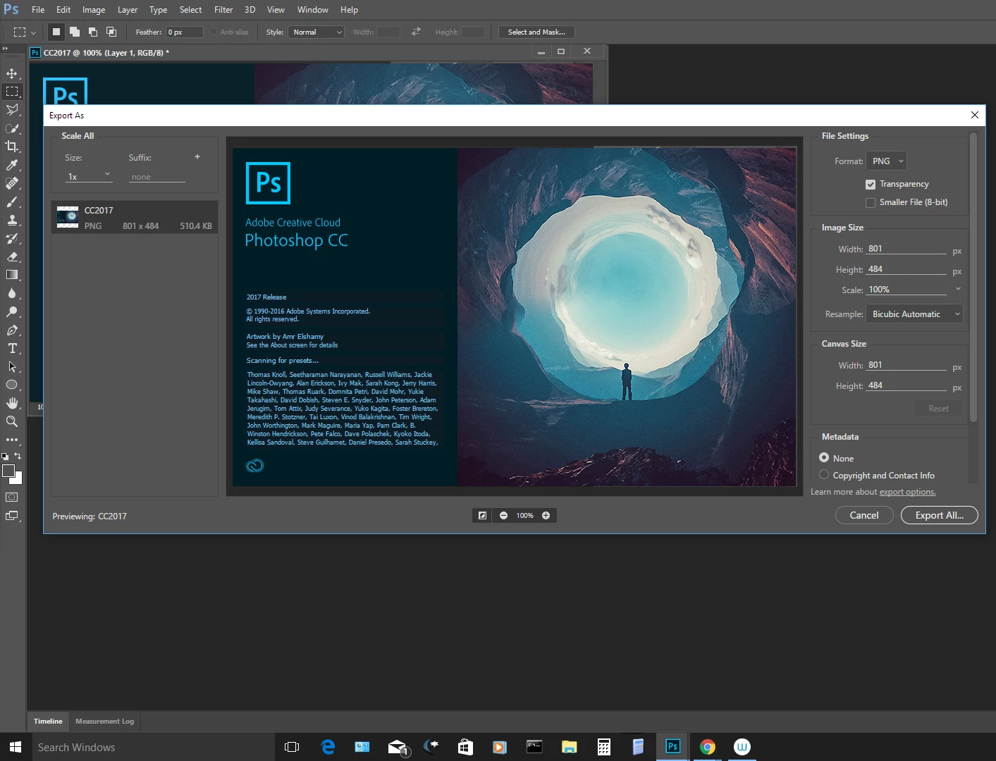Enable Smaller File (8-bit) checkbox

coord(871,203)
